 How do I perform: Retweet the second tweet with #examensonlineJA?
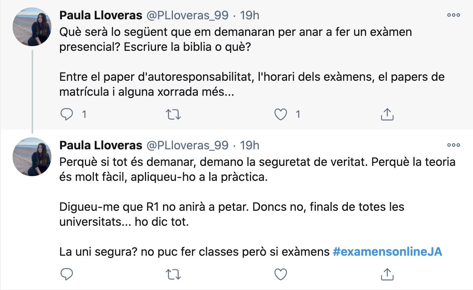point(173,274)
